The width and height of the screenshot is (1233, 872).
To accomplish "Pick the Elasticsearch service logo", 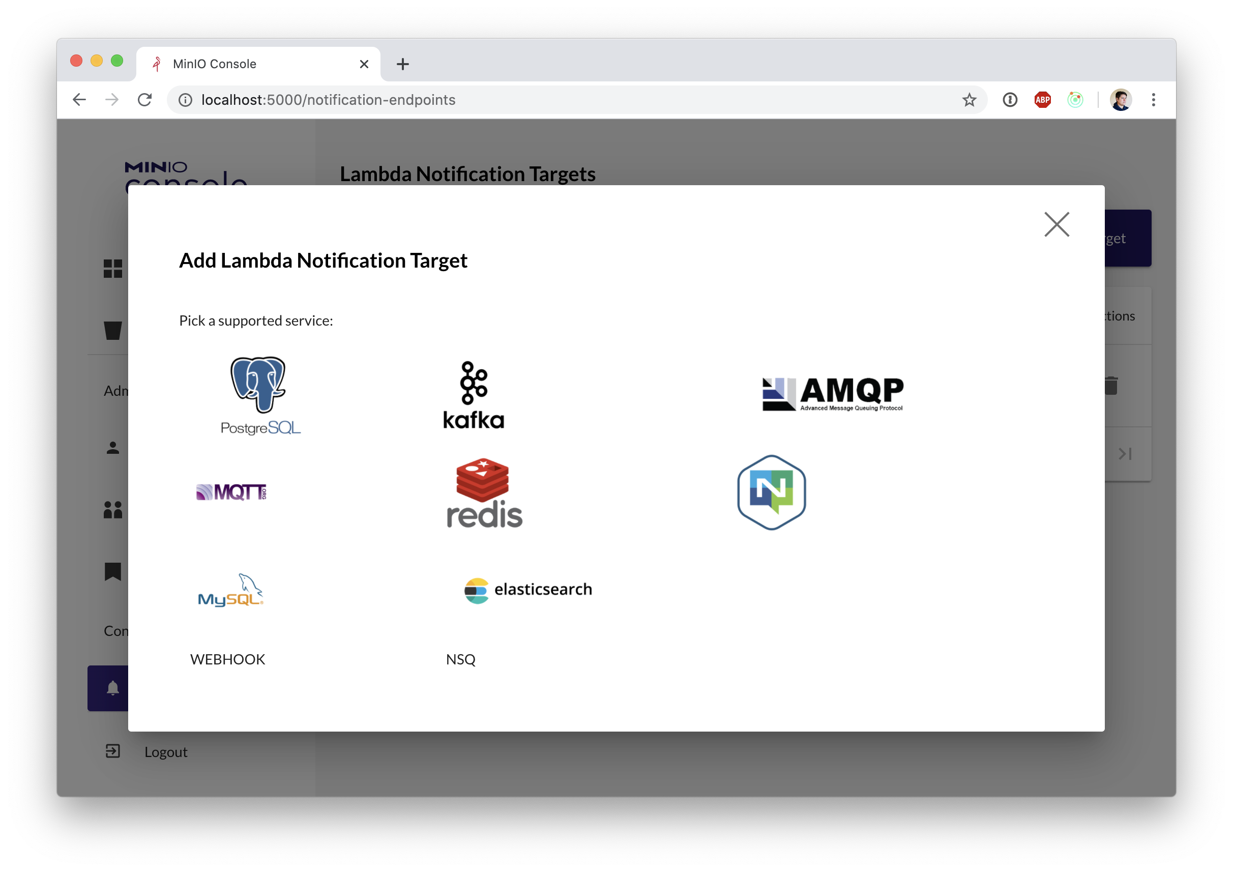I will click(528, 590).
